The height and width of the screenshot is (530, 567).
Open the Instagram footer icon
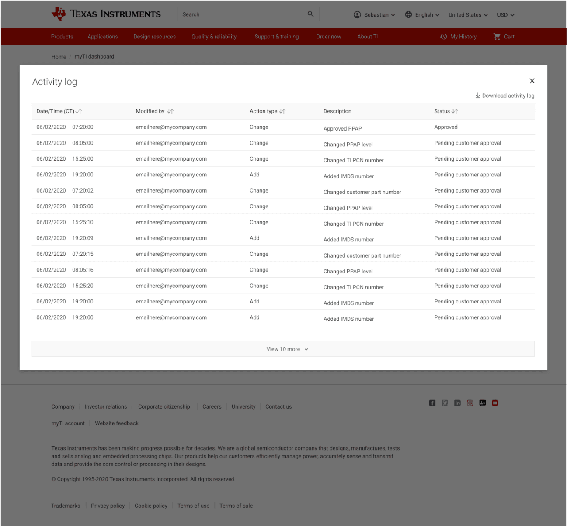(470, 403)
